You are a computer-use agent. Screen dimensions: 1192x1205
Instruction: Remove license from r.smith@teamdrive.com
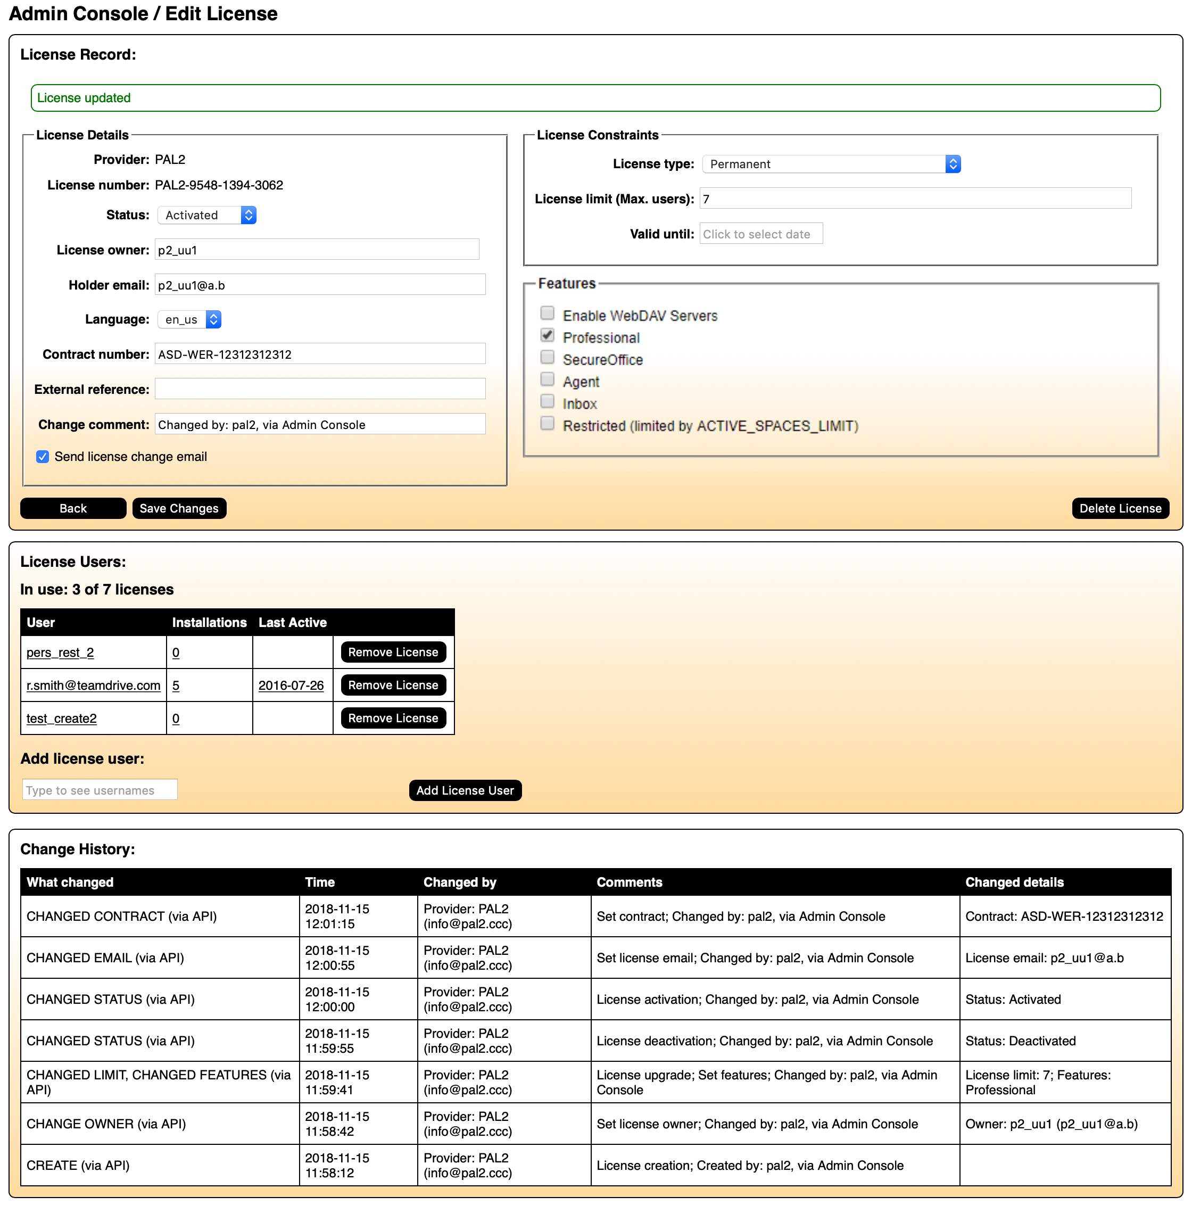(393, 685)
